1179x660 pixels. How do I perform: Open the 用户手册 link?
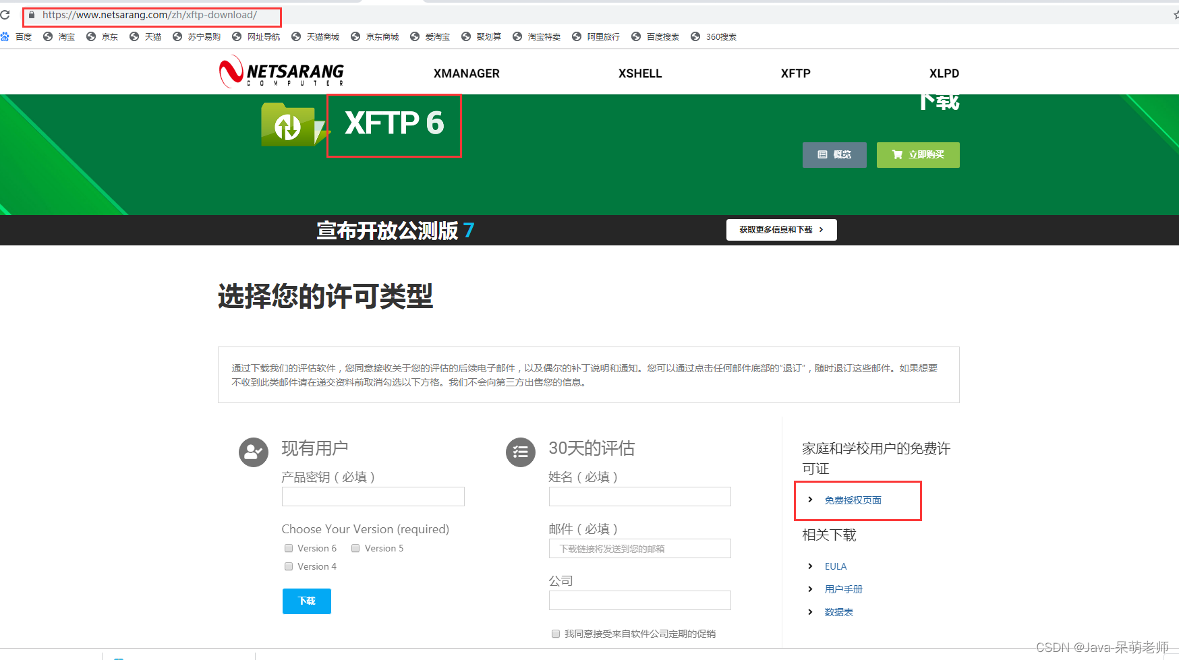844,589
